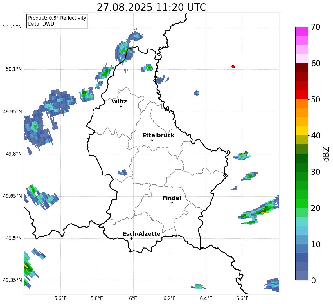The image size is (333, 304).
Task: Click the 49.35°N latitude label
Action: (12, 280)
